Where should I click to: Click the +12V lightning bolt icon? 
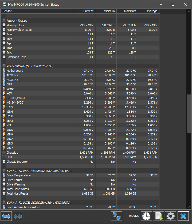4,107
